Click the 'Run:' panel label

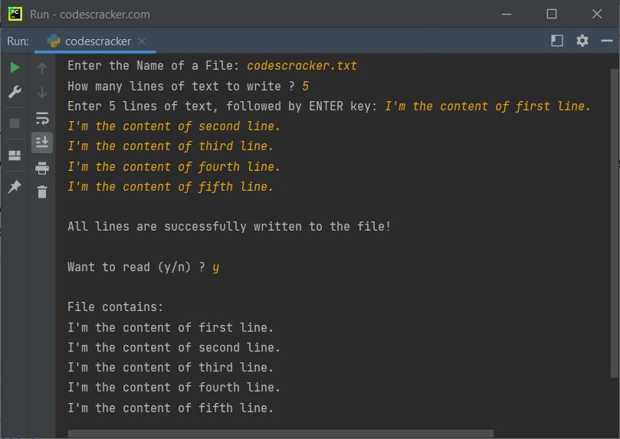[18, 41]
